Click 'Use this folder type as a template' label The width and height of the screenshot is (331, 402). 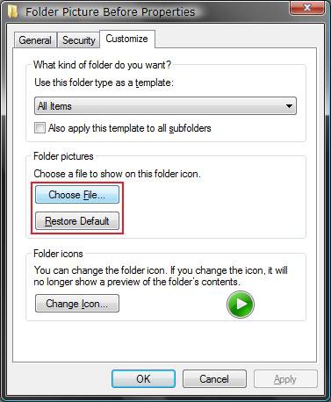104,83
